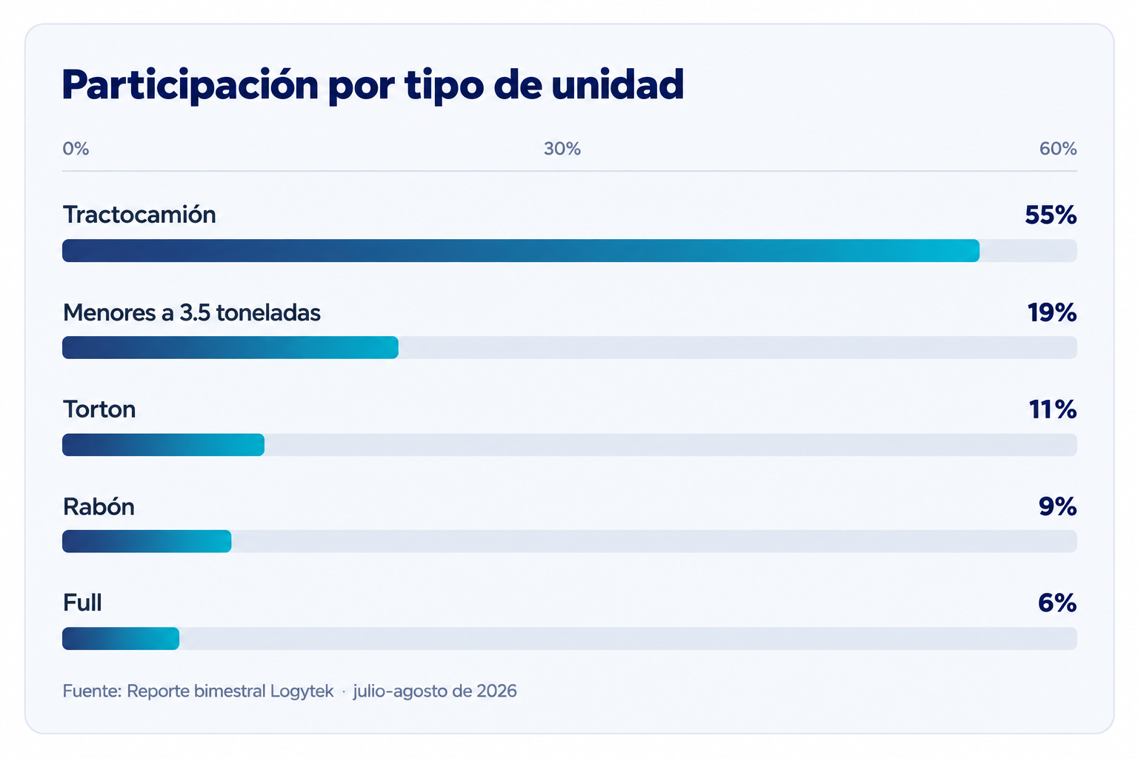Click the 19% value
The width and height of the screenshot is (1138, 758).
point(1052,313)
